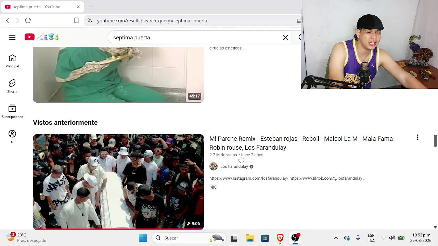438x246 pixels.
Task: Click the page vertical scrollbar thumb
Action: (435, 141)
